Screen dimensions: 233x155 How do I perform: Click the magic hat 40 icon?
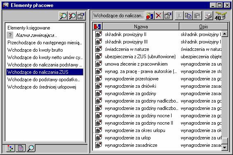click(221, 16)
